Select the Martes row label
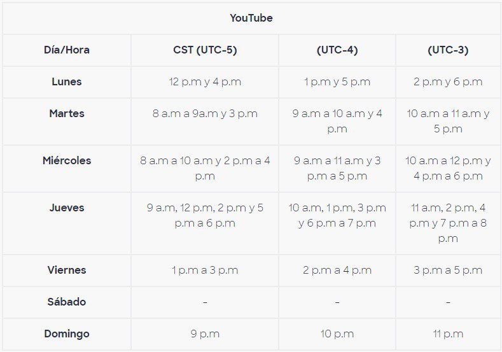The image size is (502, 352). 67,114
